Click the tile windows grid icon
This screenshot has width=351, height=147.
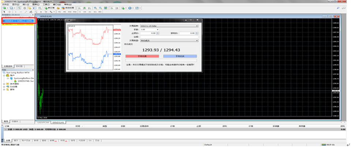pos(105,8)
